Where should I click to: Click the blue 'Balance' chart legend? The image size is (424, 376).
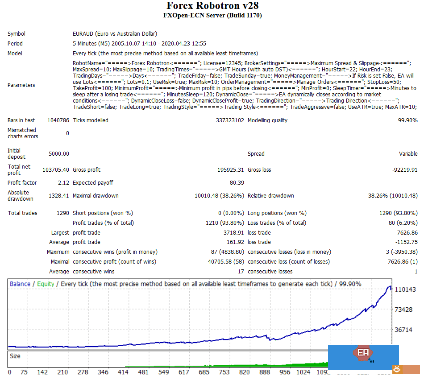pos(20,284)
